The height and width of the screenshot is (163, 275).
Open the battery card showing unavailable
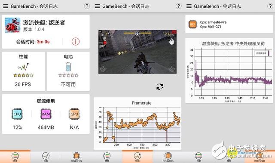pyautogui.click(x=68, y=71)
